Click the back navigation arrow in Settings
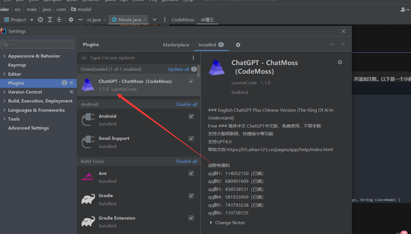The image size is (411, 234). (x=332, y=44)
